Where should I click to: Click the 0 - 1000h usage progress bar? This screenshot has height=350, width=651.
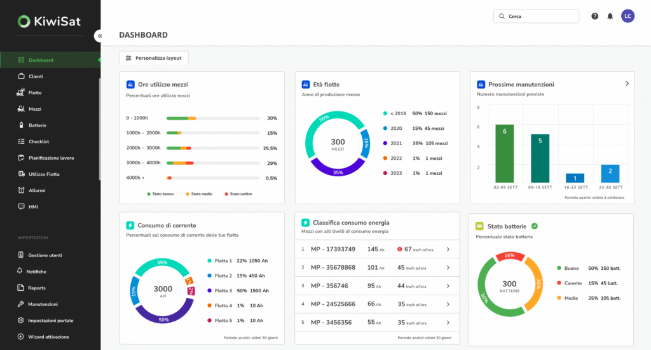(213, 118)
